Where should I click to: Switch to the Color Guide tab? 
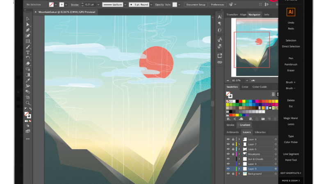point(260,87)
